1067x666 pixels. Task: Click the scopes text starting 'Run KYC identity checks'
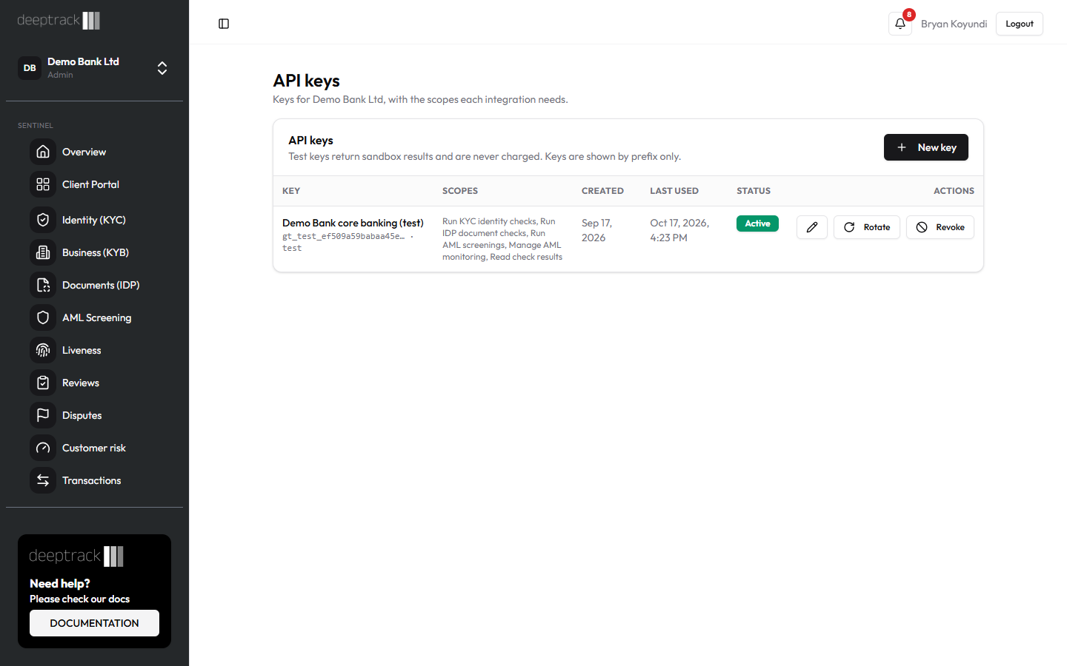pos(502,239)
